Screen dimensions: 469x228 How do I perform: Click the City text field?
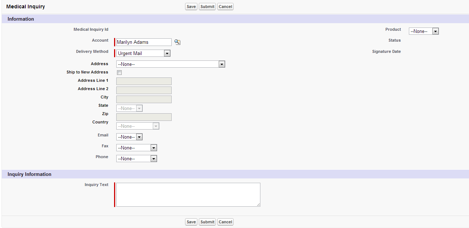144,100
